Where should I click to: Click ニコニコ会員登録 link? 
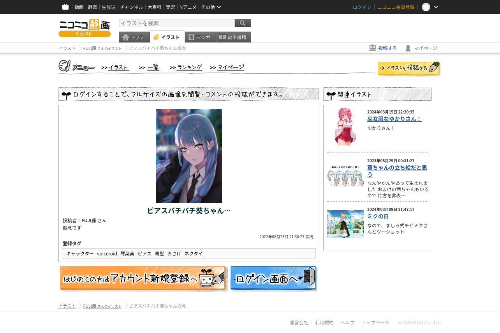pyautogui.click(x=396, y=7)
